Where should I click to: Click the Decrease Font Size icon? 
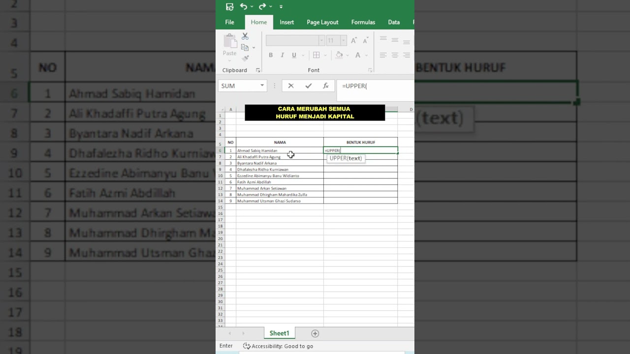365,40
